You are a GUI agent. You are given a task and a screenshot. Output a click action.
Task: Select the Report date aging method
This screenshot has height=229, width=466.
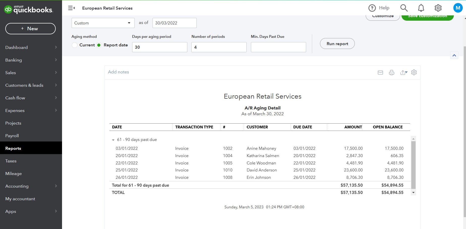coord(99,45)
